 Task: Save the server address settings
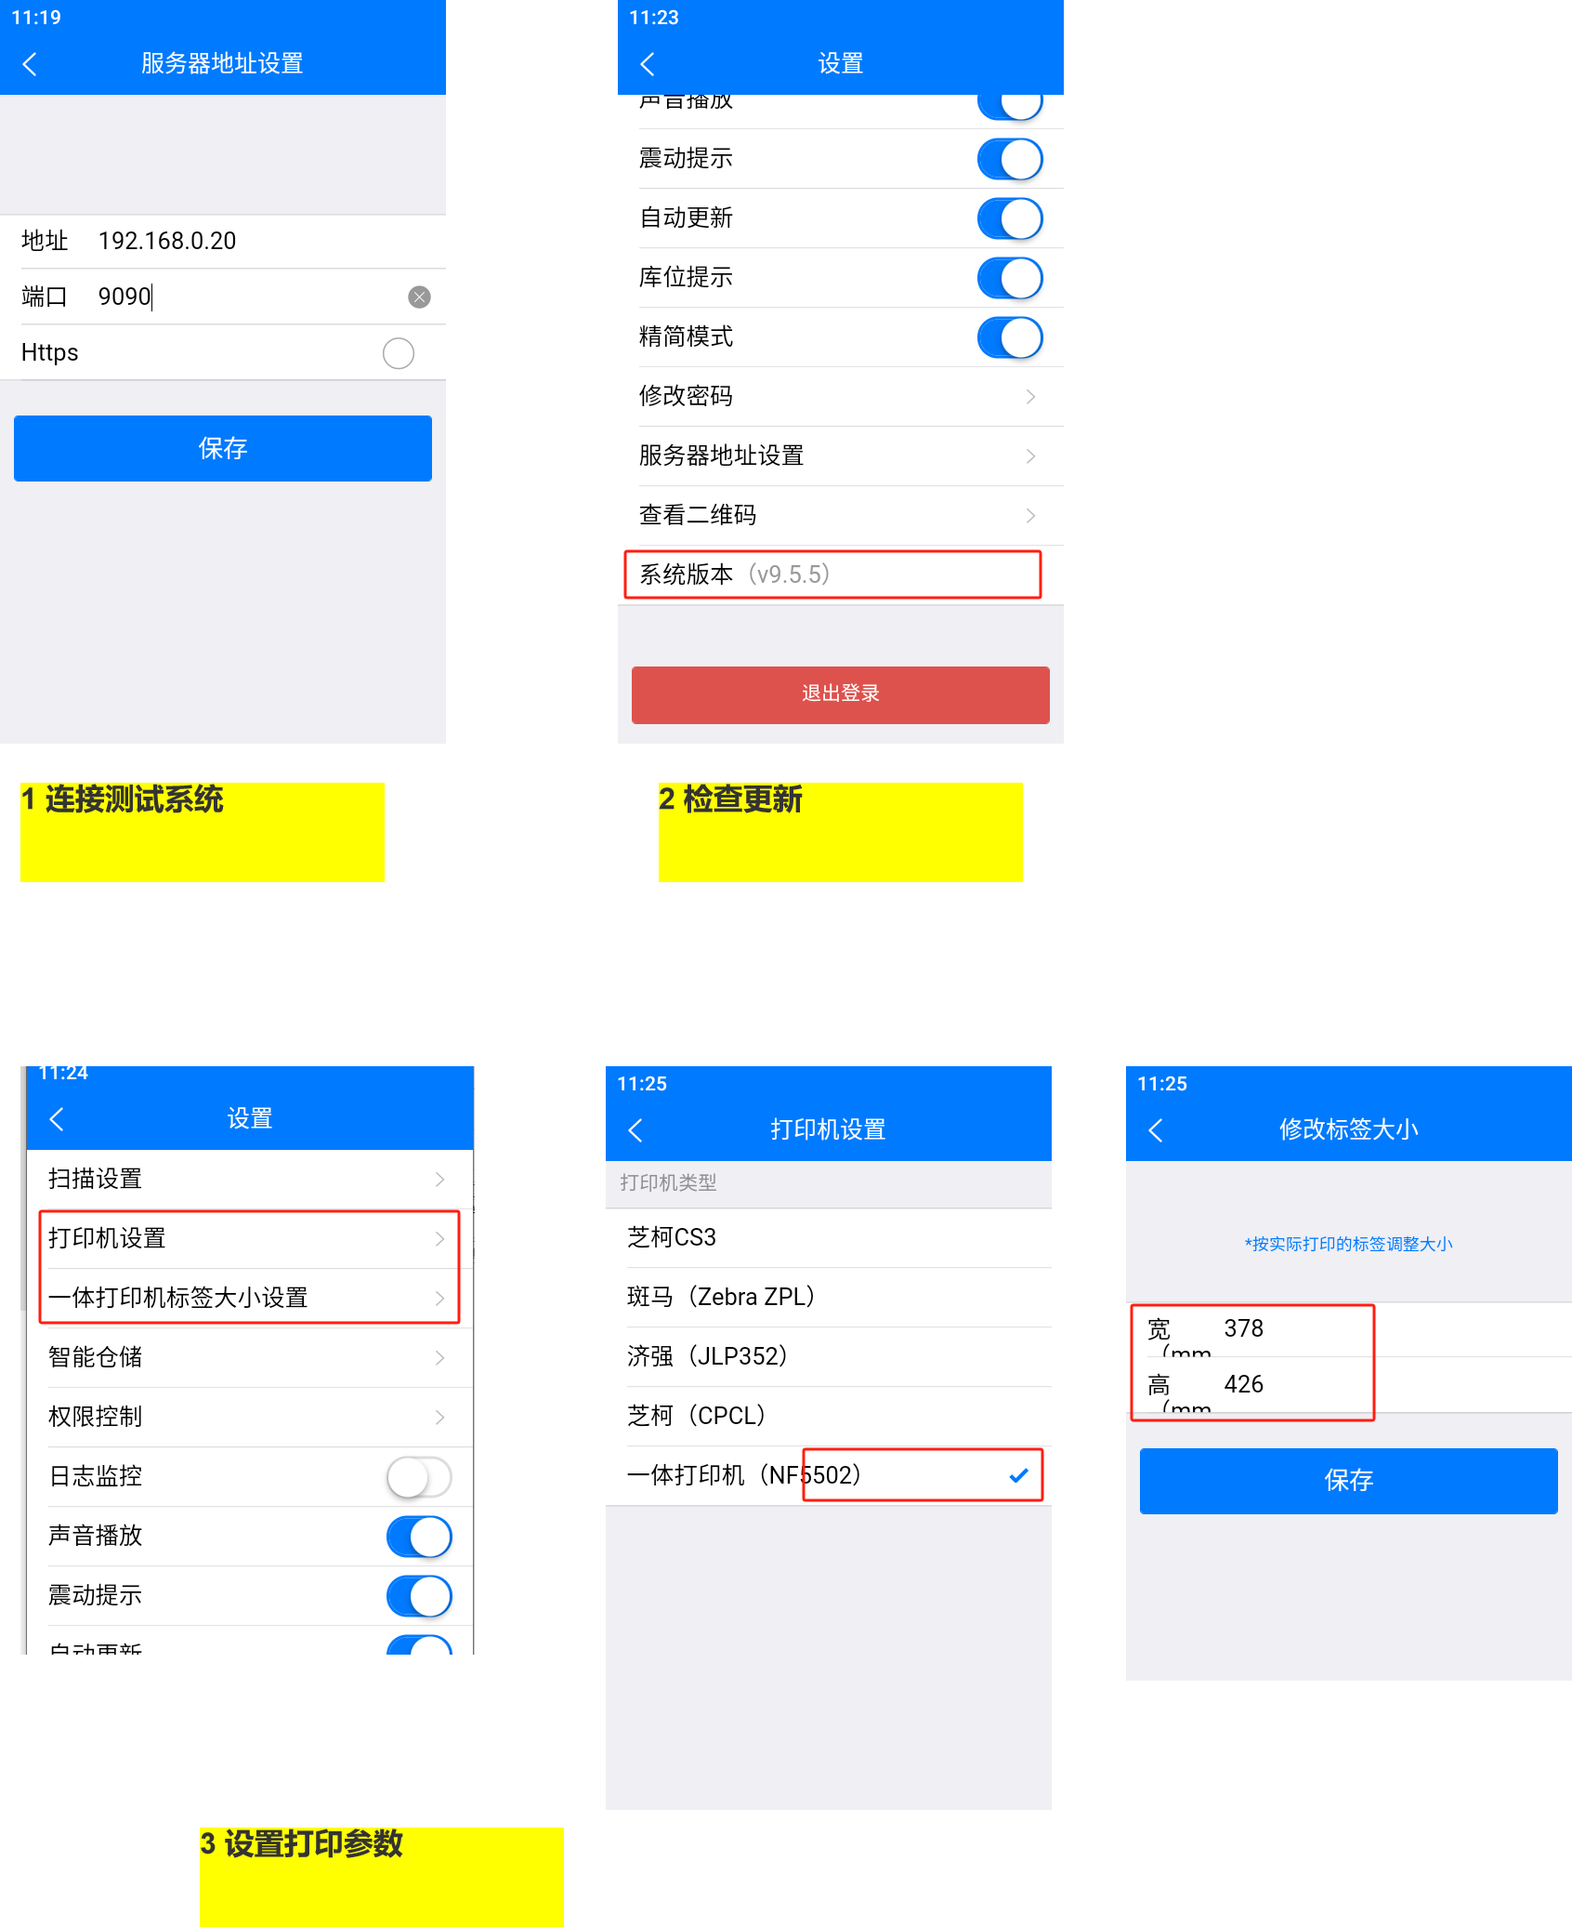(x=223, y=448)
